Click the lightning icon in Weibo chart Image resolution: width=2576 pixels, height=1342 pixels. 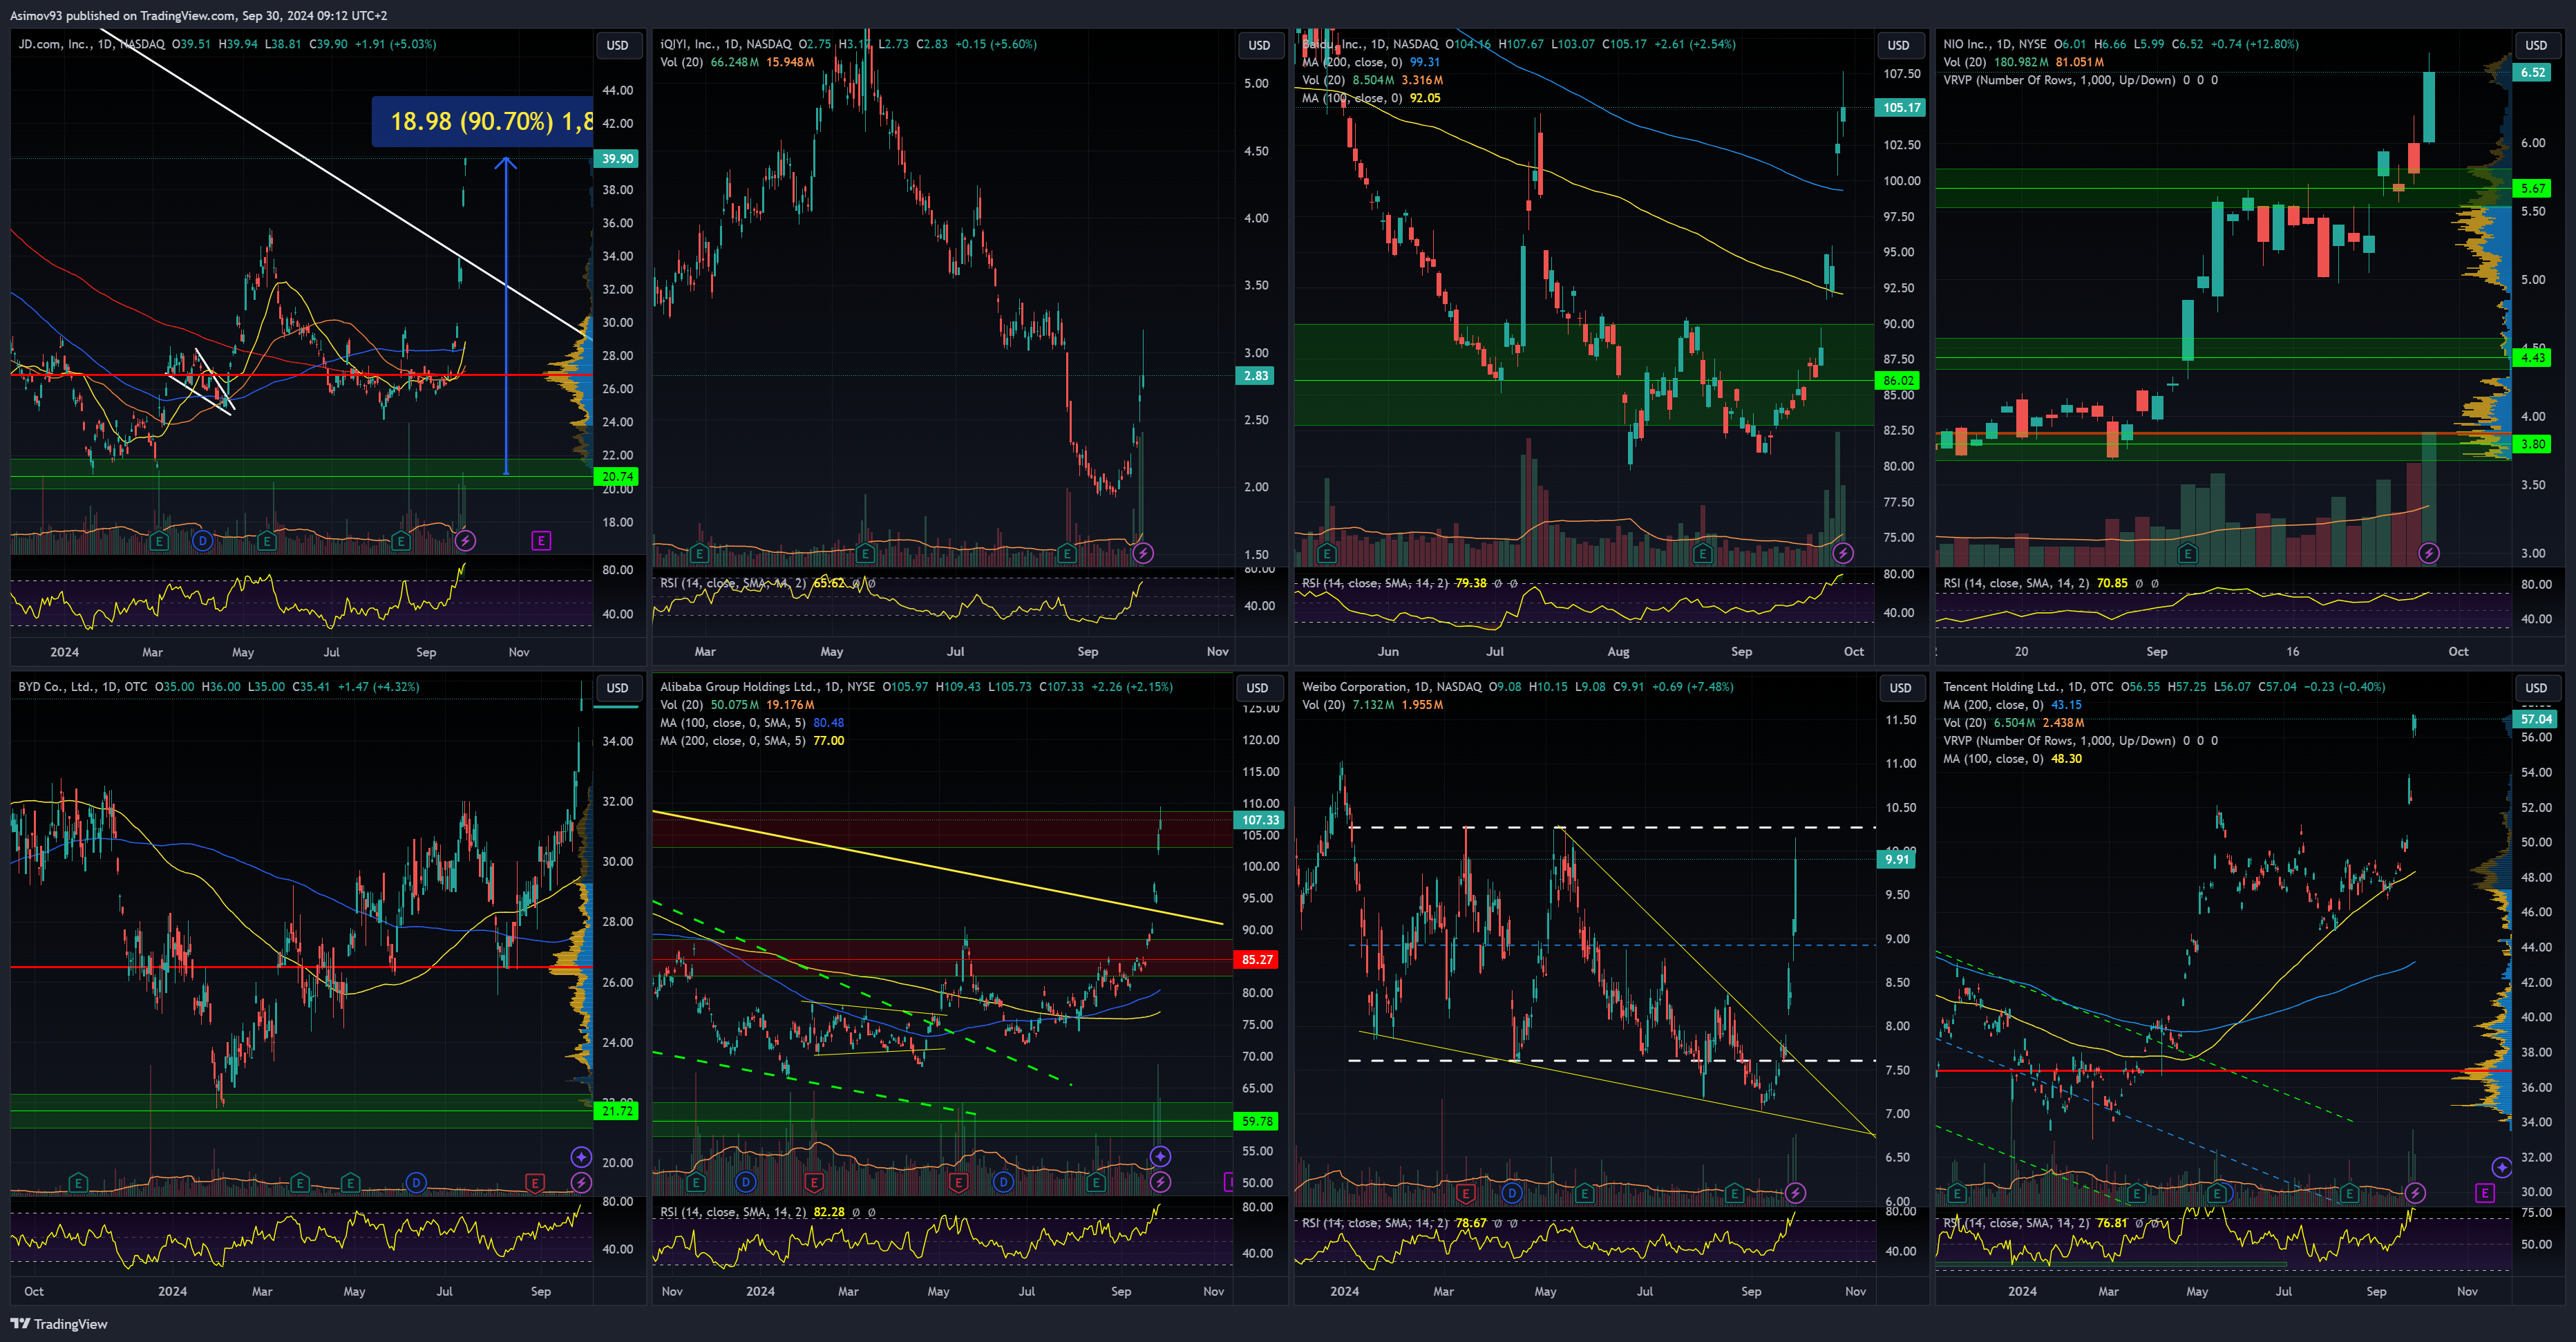[1795, 1193]
